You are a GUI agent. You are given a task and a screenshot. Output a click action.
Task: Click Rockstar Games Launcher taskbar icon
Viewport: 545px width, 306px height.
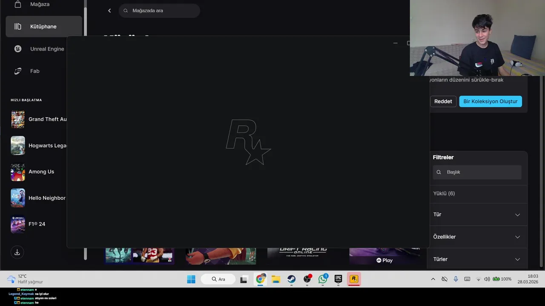point(354,279)
